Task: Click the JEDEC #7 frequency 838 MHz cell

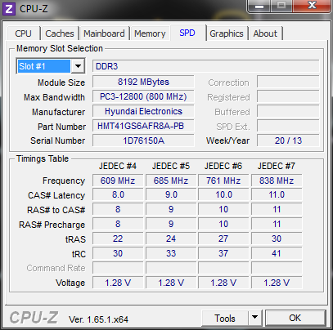Action: (x=277, y=181)
